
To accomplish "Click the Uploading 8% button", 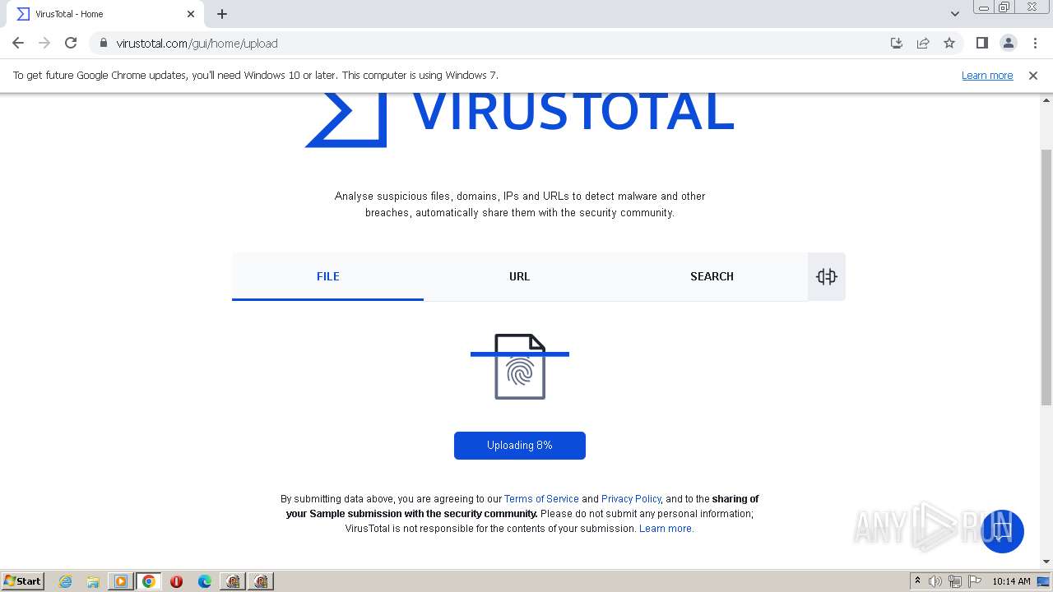I will pyautogui.click(x=520, y=446).
